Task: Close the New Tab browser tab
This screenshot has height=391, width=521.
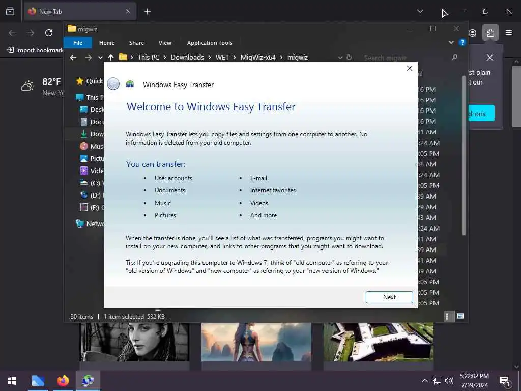Action: [x=128, y=11]
